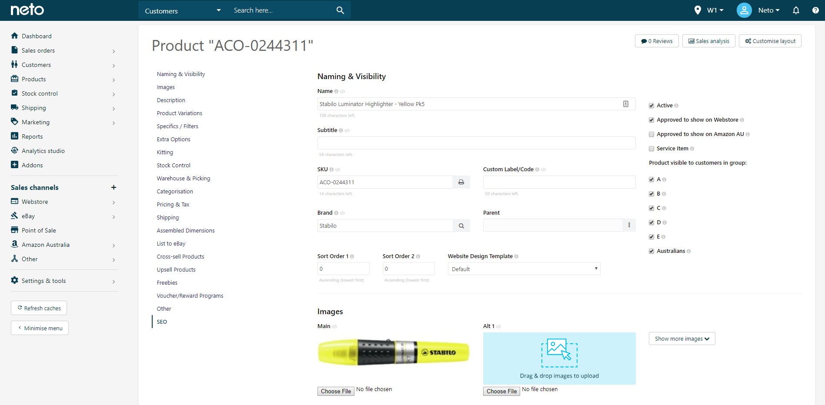
Task: Click the Marketing tag icon
Action: coord(14,122)
